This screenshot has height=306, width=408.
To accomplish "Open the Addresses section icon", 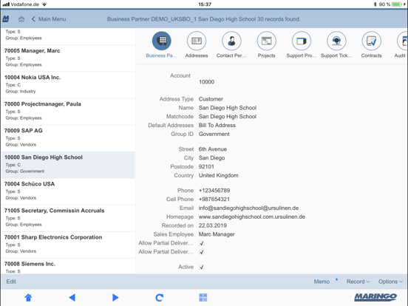I will (197, 41).
